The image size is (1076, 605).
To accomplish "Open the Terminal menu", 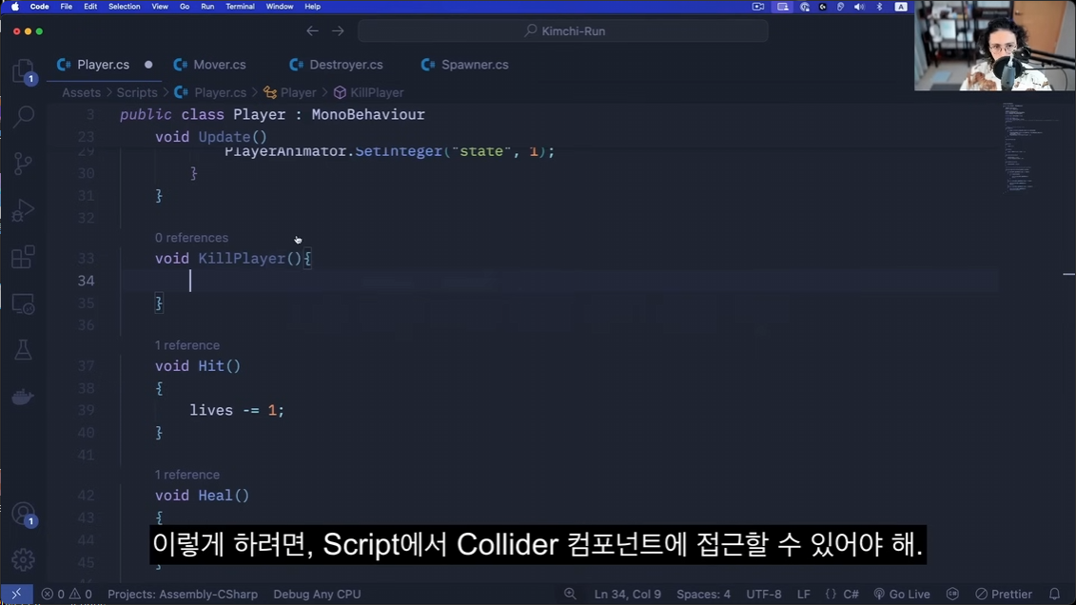I will point(240,6).
